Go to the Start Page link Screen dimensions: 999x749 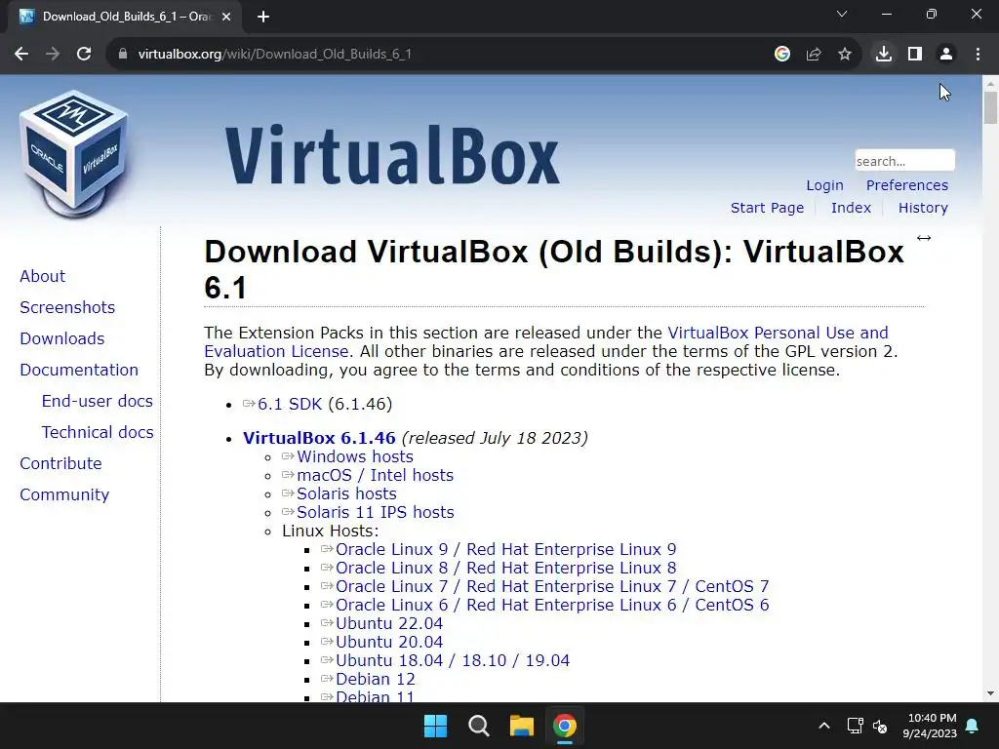click(x=767, y=208)
